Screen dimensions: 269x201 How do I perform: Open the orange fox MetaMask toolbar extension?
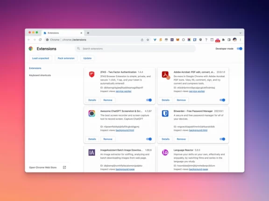[177, 40]
